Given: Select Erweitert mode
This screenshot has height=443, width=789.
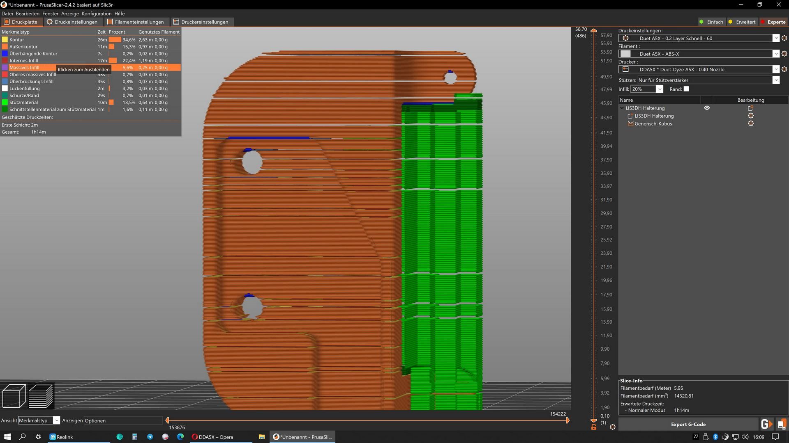Looking at the screenshot, I should point(742,22).
